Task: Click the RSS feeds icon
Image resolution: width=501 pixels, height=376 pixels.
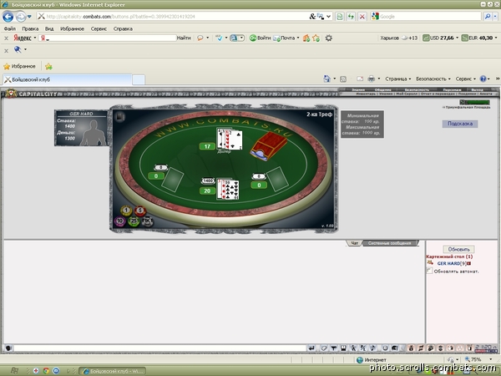Action: 343,79
